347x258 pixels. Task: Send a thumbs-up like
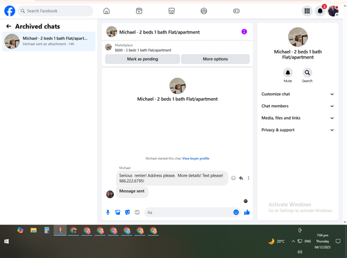tap(247, 212)
